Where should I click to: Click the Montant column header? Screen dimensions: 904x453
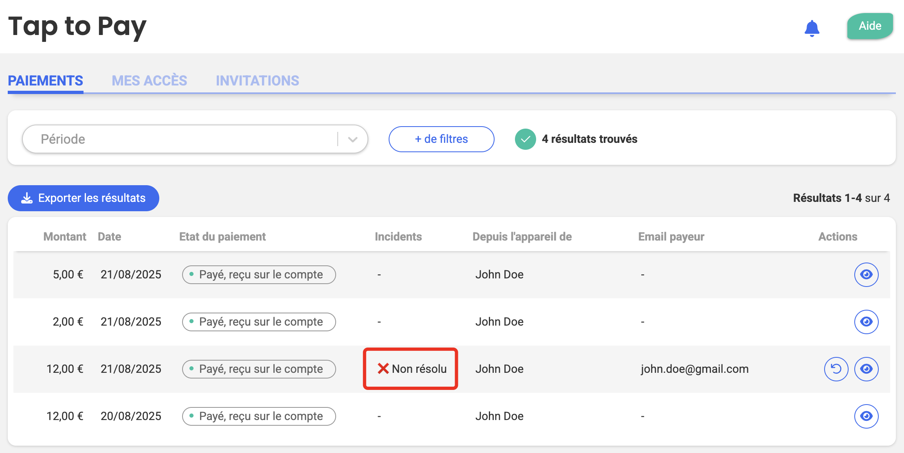(x=65, y=236)
